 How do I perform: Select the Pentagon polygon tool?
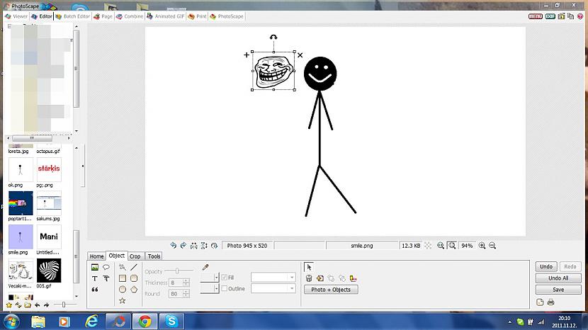tap(134, 290)
